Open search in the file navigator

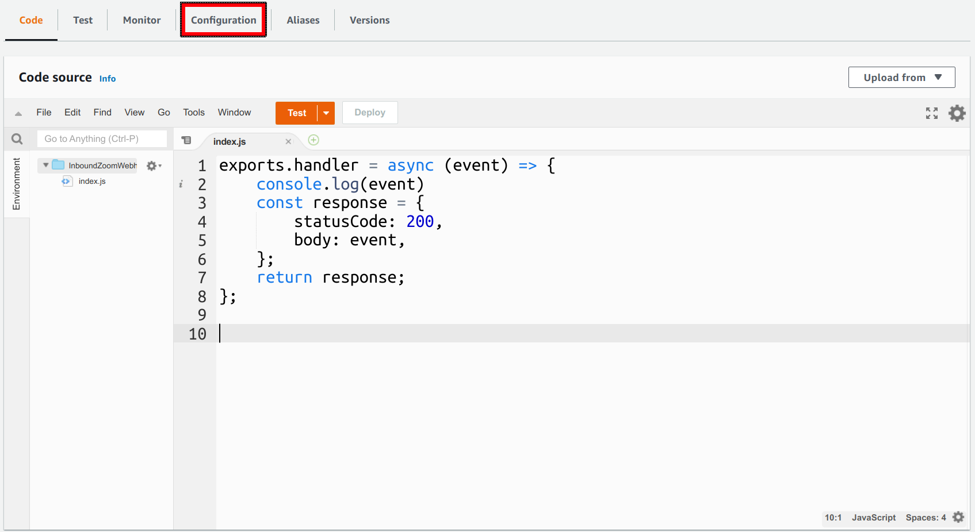coord(16,138)
